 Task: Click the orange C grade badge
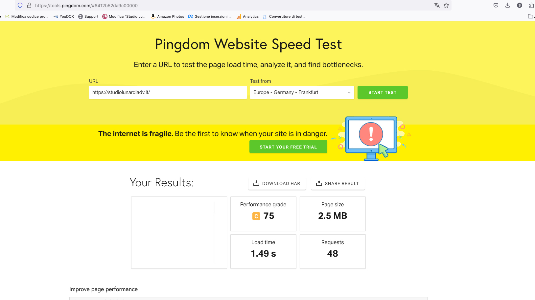click(256, 216)
